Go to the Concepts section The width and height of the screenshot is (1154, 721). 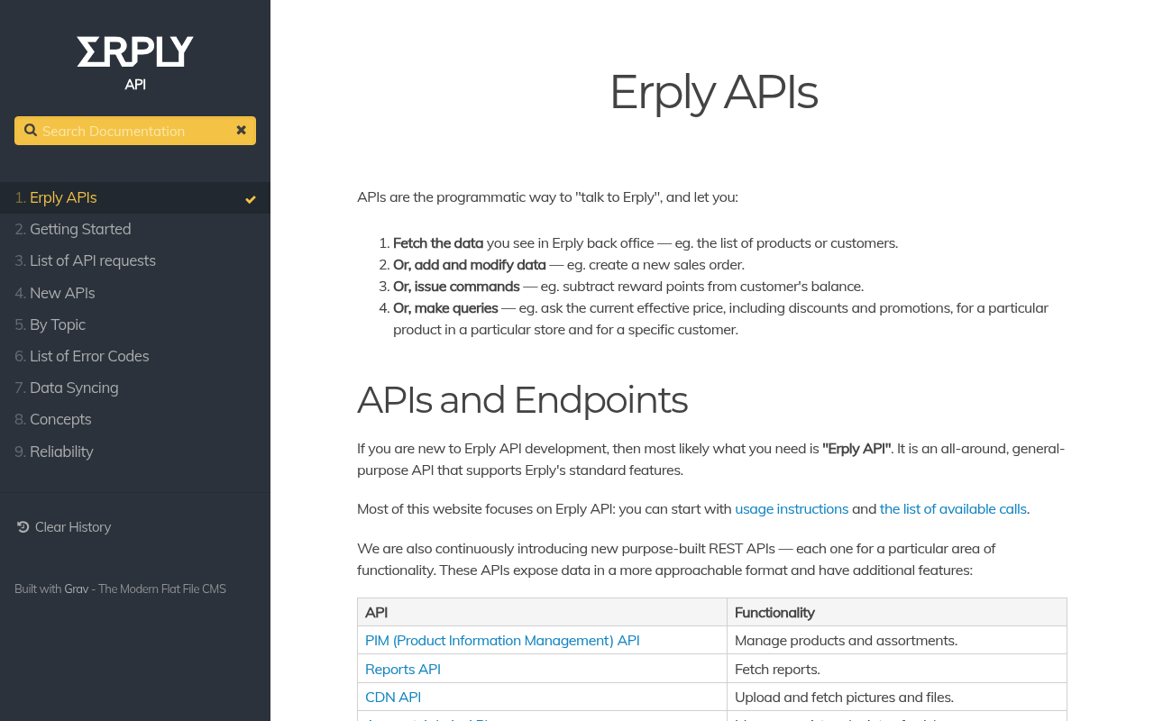click(x=135, y=419)
